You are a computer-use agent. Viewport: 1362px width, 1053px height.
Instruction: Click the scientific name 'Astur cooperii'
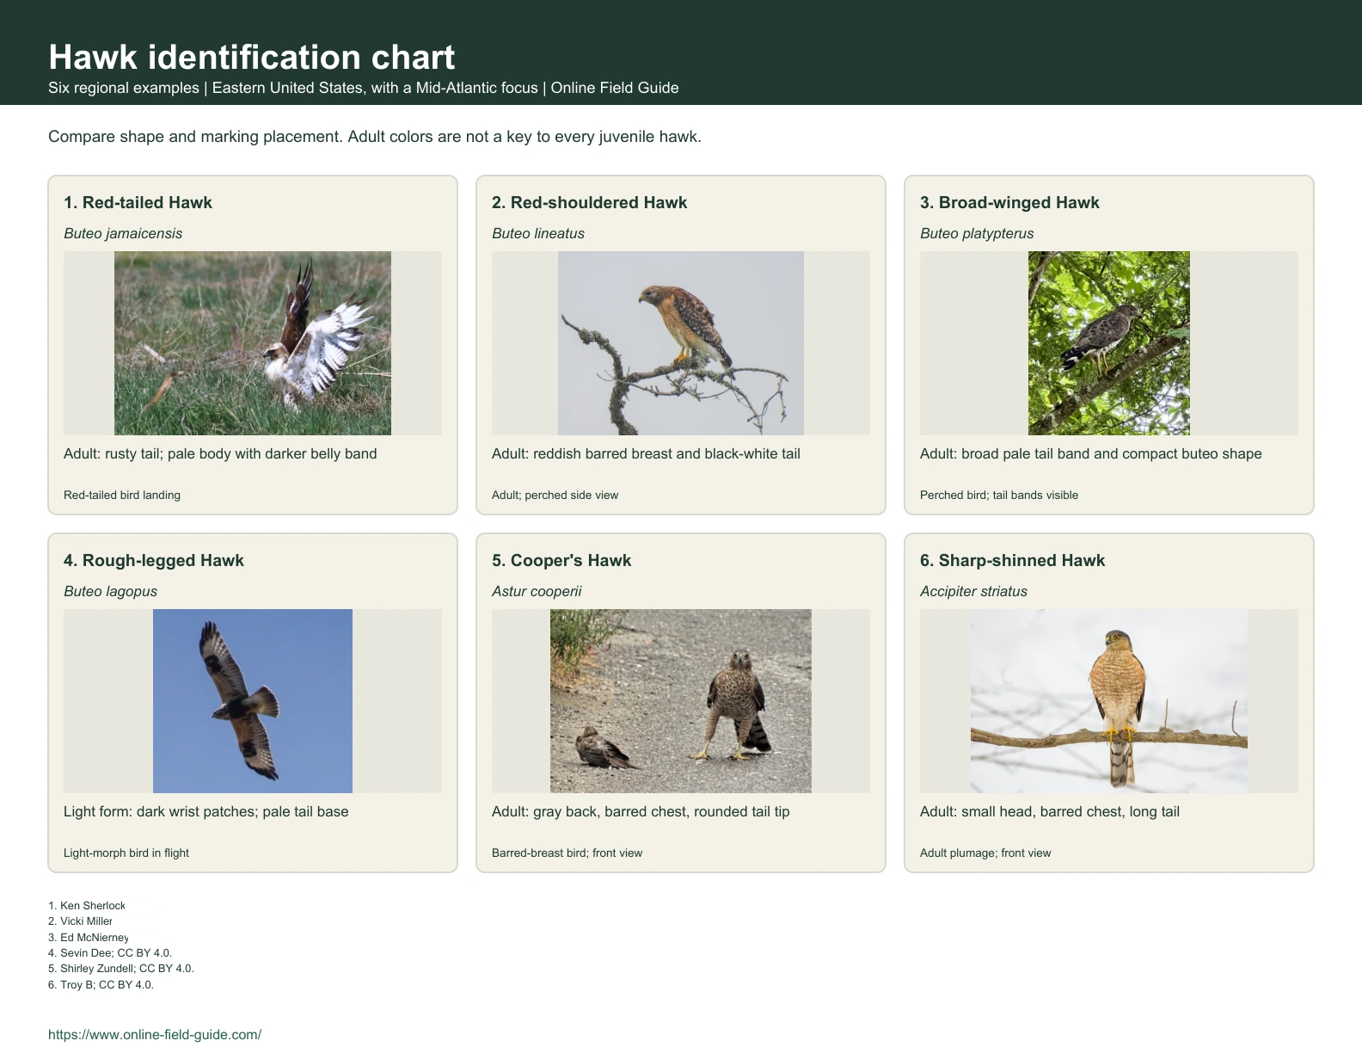(x=537, y=591)
